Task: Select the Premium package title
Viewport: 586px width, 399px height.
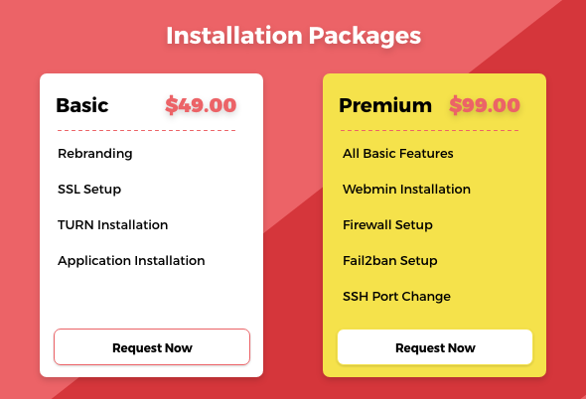Action: click(x=385, y=105)
